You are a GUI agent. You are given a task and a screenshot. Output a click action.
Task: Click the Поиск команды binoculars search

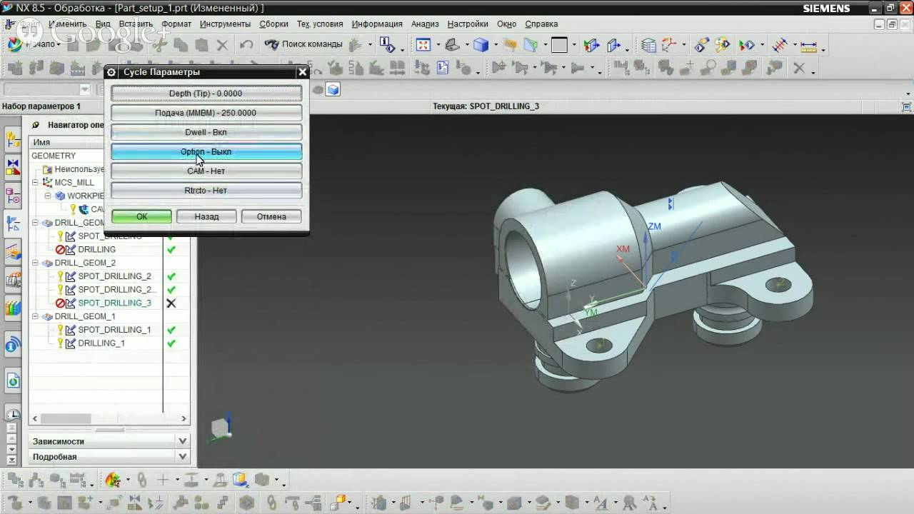(303, 44)
